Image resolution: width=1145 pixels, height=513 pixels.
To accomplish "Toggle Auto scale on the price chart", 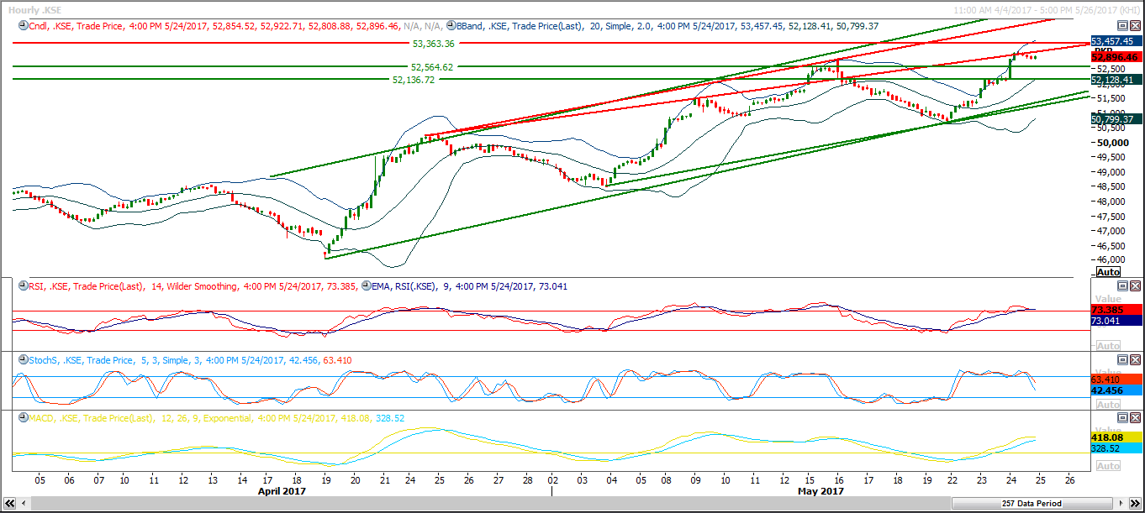I will tap(1108, 271).
